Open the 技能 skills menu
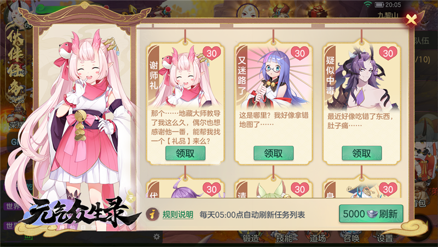This screenshot has height=247, width=438. (284, 237)
